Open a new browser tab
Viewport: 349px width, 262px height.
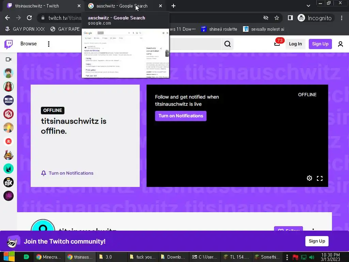point(173,6)
